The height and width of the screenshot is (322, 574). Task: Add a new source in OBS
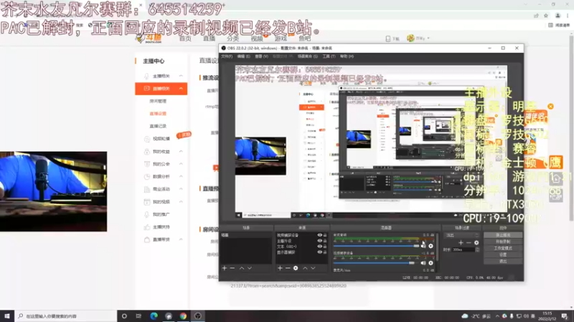tap(280, 268)
